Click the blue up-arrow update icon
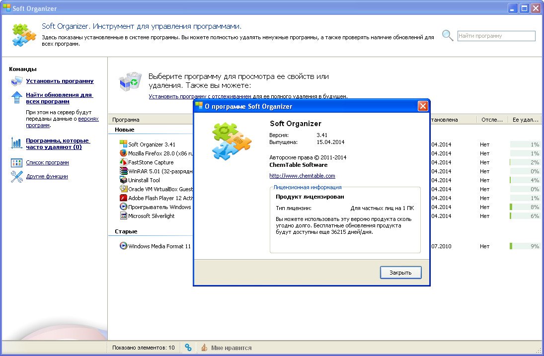The height and width of the screenshot is (356, 544). point(17,97)
